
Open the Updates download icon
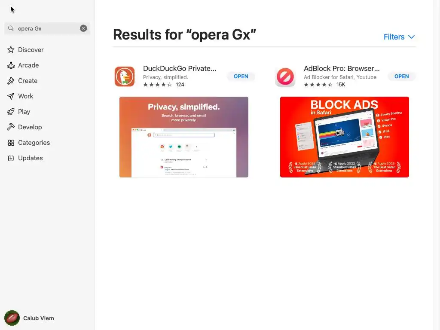coord(11,158)
